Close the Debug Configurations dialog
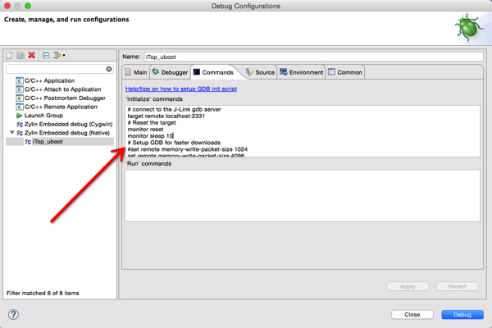492x328 pixels. click(412, 315)
